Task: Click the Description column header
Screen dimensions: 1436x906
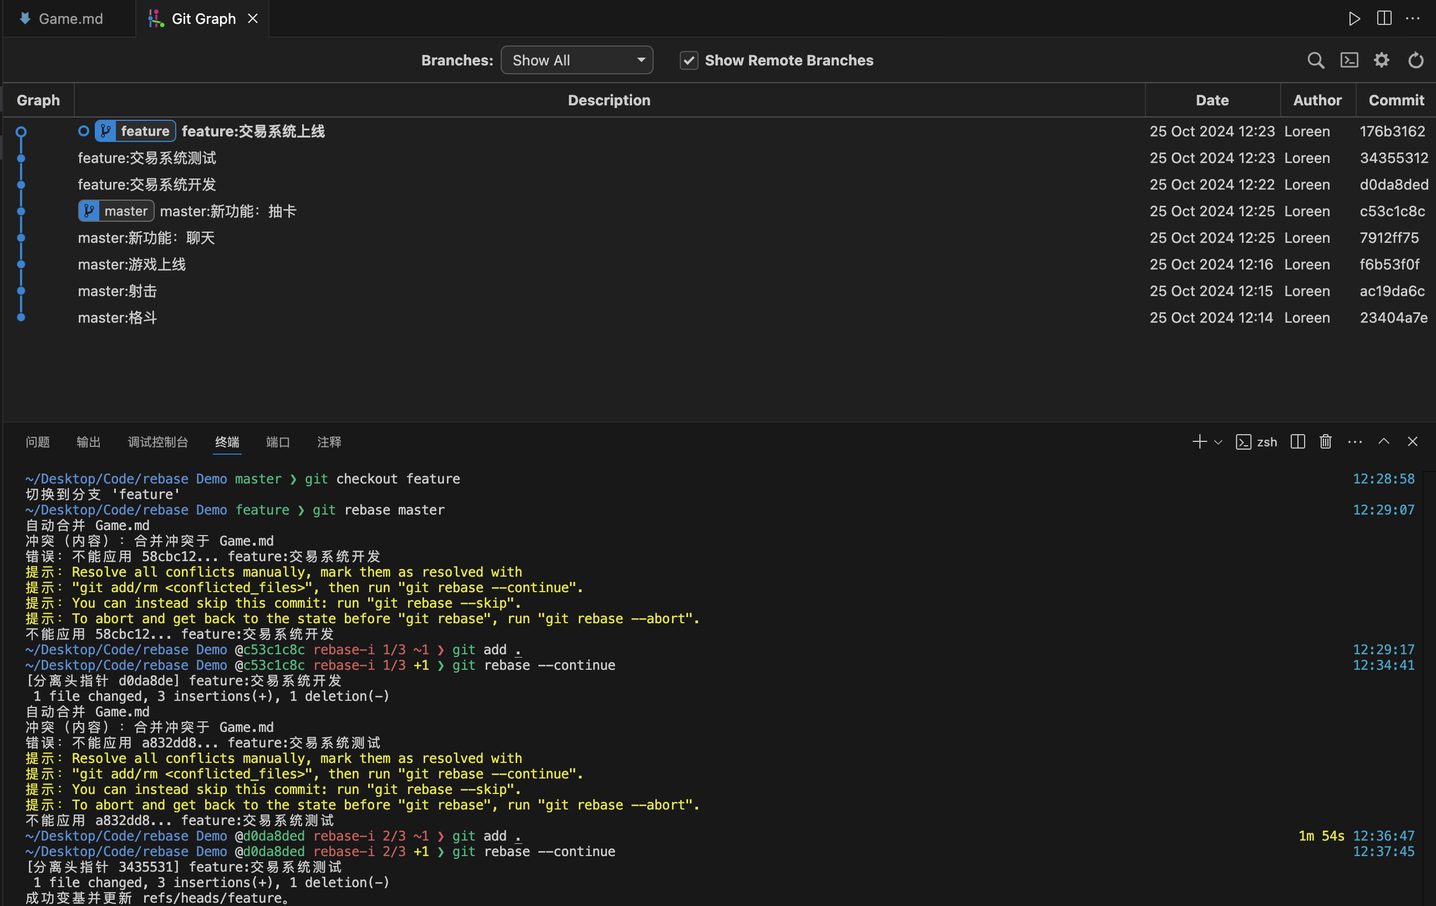Action: [x=609, y=100]
